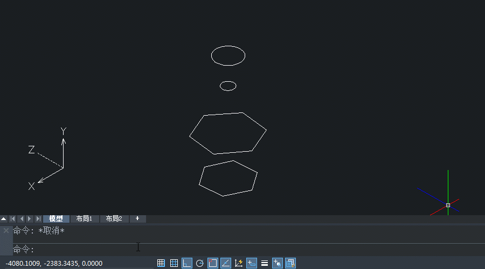The width and height of the screenshot is (485, 269).
Task: Enable polar tracking icon
Action: point(200,263)
